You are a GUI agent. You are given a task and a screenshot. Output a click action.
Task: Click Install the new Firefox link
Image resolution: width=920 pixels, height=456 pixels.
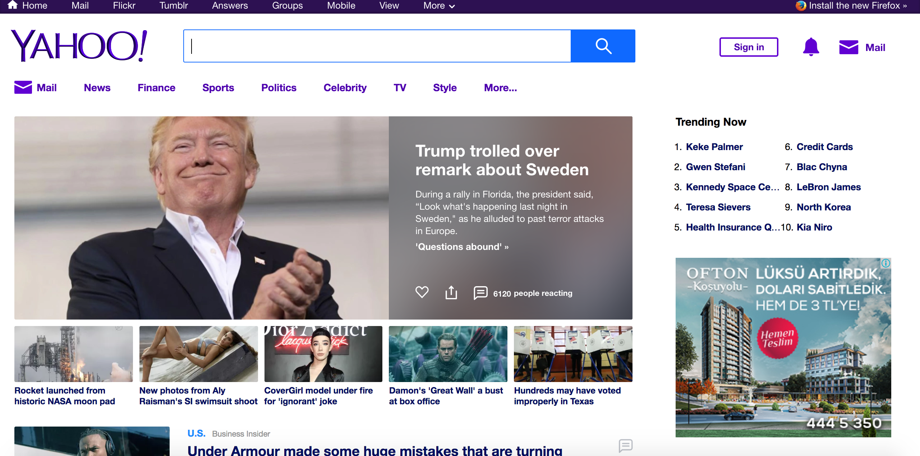click(857, 5)
